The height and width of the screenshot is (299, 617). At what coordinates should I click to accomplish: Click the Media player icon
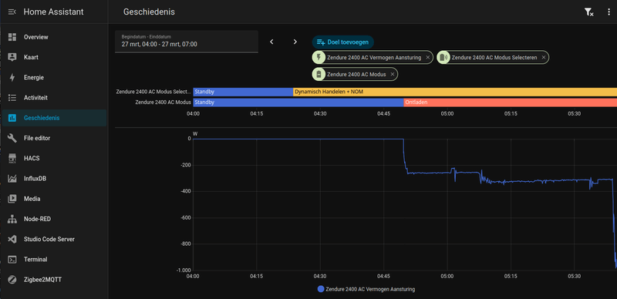[12, 199]
